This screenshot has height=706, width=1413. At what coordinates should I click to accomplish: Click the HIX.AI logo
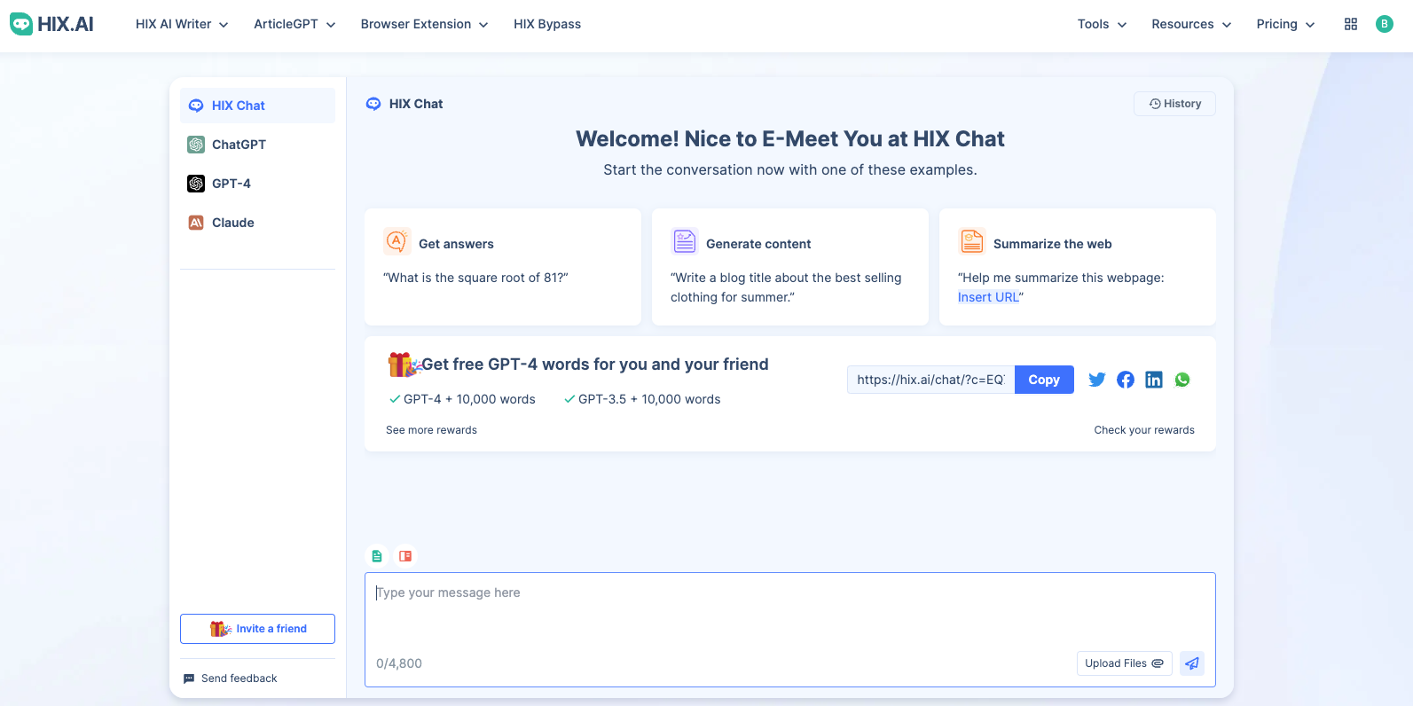coord(51,24)
